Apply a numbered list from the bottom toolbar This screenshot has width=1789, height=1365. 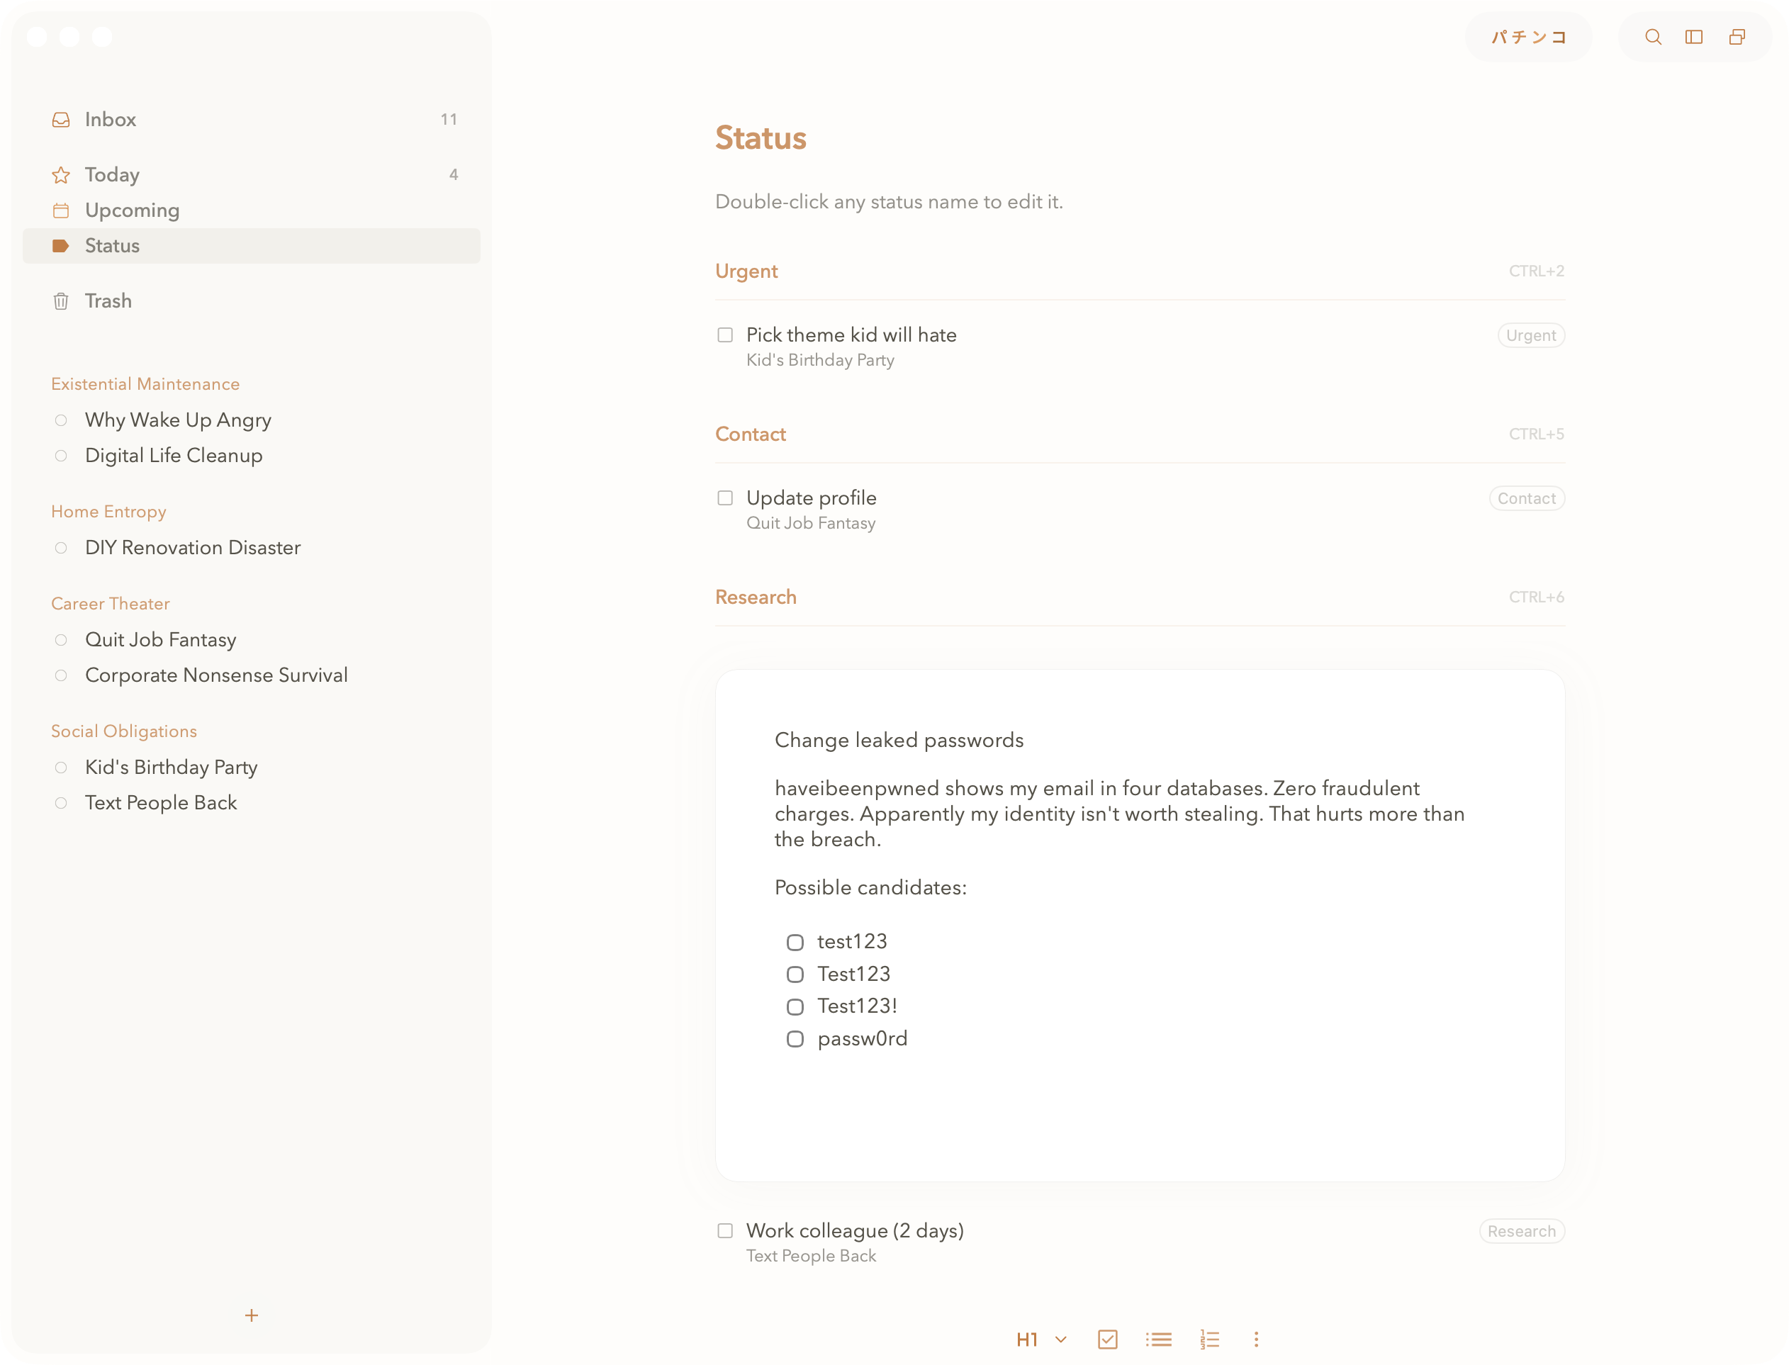(1209, 1339)
